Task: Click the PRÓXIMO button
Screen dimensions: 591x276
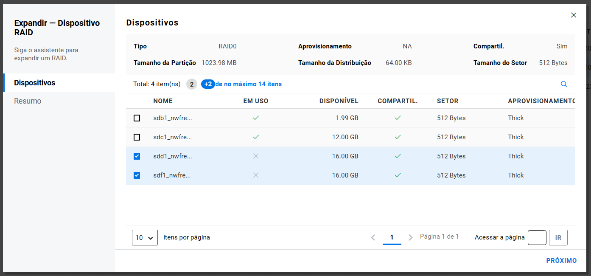Action: tap(561, 261)
